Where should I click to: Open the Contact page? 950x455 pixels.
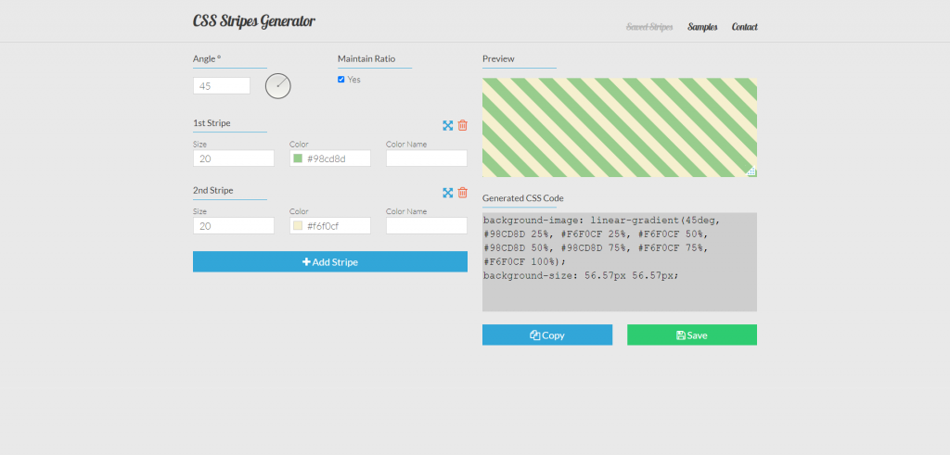(x=744, y=27)
